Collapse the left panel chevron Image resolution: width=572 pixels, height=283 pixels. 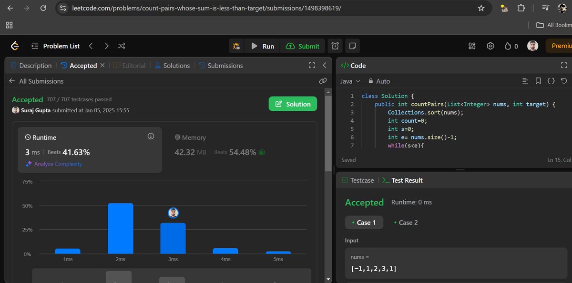[x=325, y=66]
